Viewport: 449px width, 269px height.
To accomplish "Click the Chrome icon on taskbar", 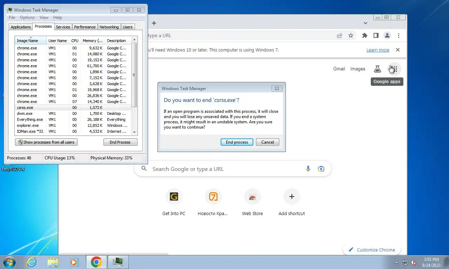I will coord(96,262).
